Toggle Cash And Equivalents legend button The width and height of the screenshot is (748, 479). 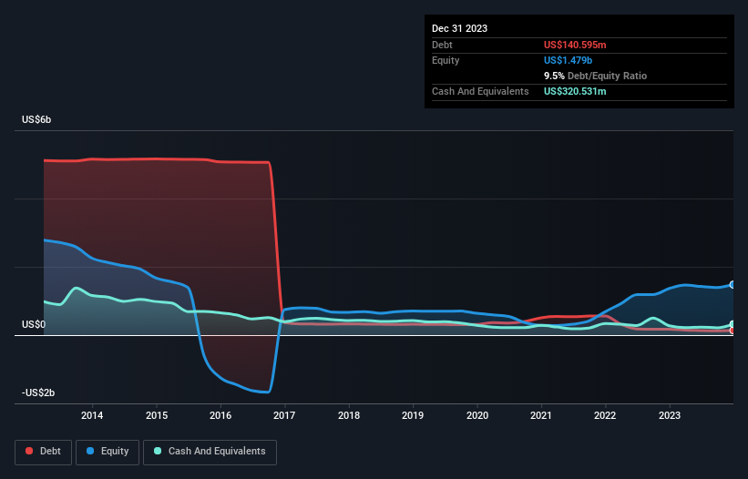click(210, 452)
